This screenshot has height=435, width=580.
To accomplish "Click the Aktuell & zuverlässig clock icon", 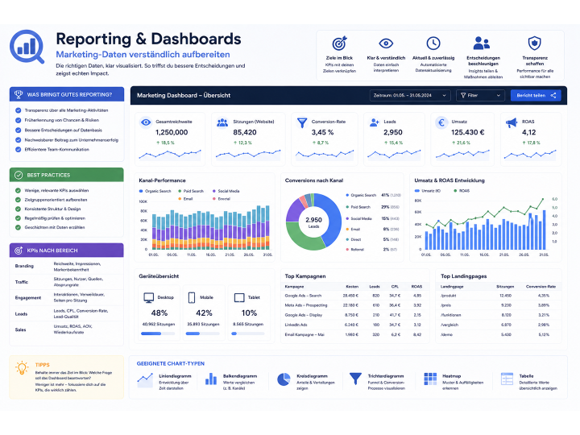I will tap(433, 43).
